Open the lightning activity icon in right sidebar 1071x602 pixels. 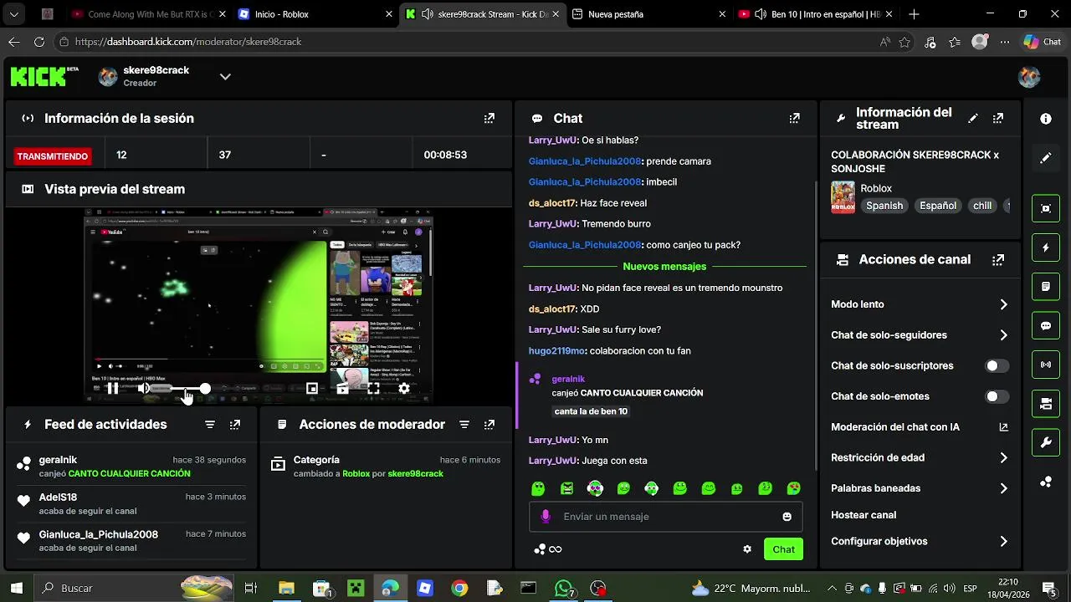(1046, 248)
